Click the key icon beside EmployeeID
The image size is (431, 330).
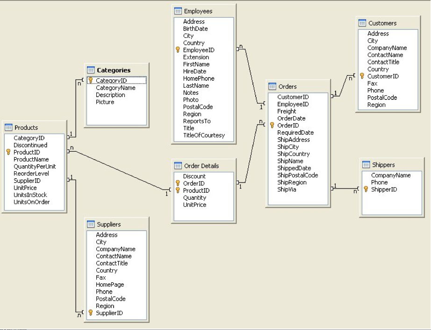pos(178,50)
